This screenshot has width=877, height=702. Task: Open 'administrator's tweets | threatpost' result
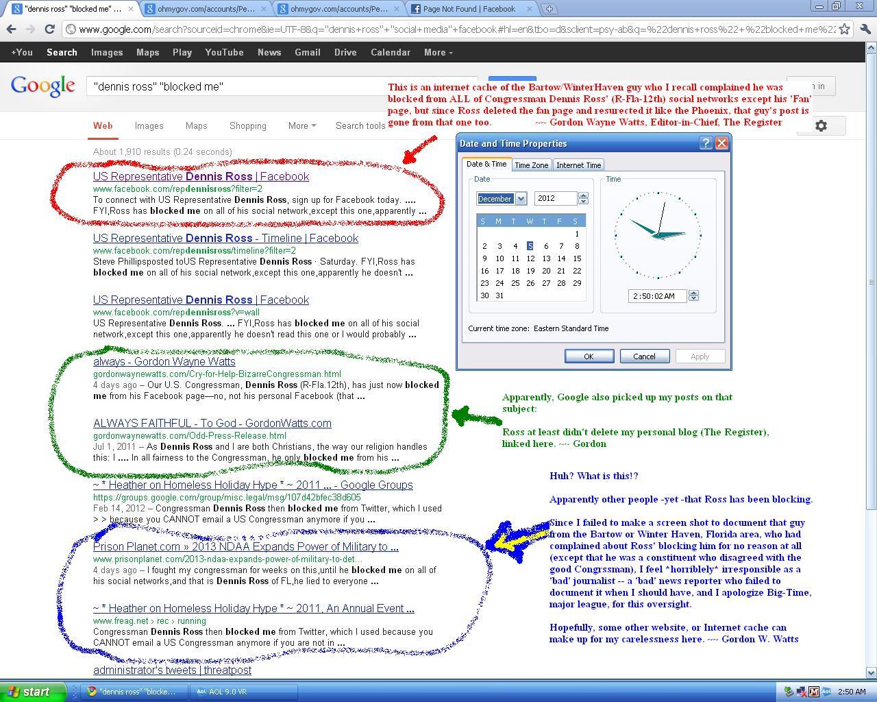172,670
